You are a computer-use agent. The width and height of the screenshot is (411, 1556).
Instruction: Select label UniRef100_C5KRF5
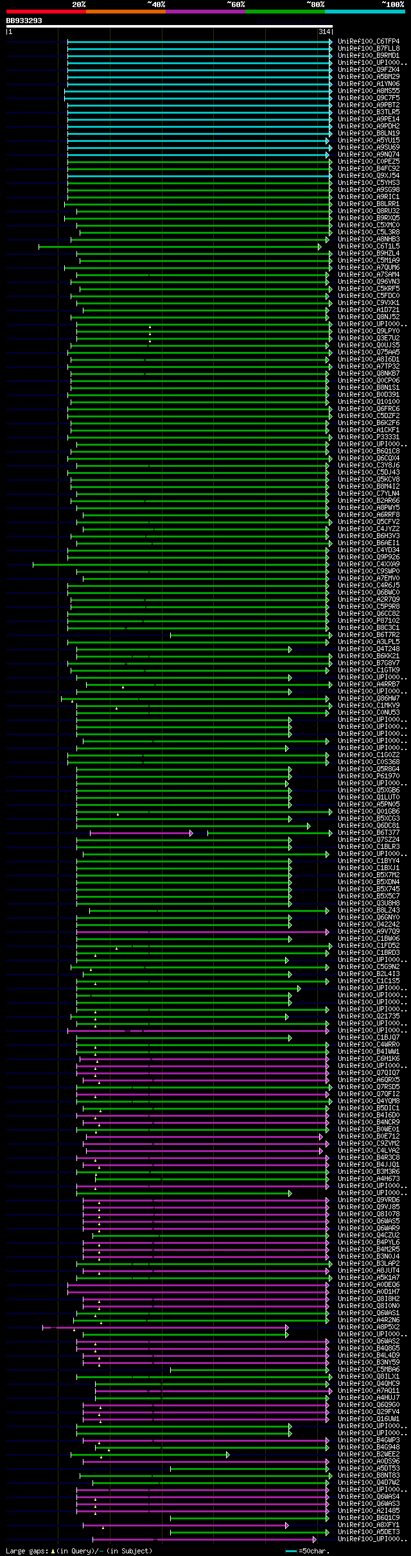tap(369, 288)
